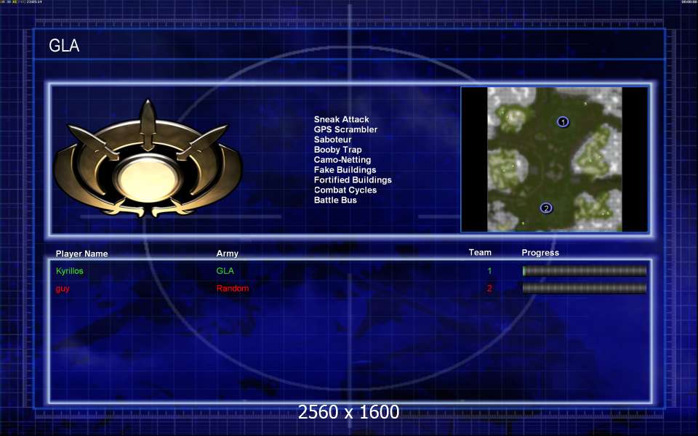Click guy's loading progress bar
Screen dimensions: 698x436
click(584, 288)
